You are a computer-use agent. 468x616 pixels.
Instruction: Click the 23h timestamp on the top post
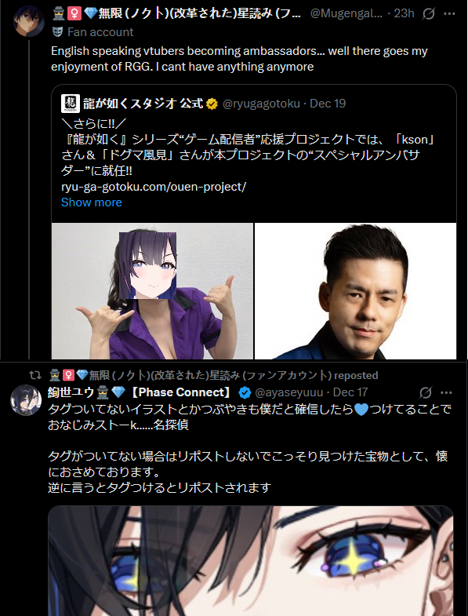pos(404,13)
